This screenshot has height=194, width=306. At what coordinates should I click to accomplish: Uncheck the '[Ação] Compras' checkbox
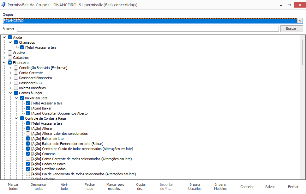click(x=28, y=154)
